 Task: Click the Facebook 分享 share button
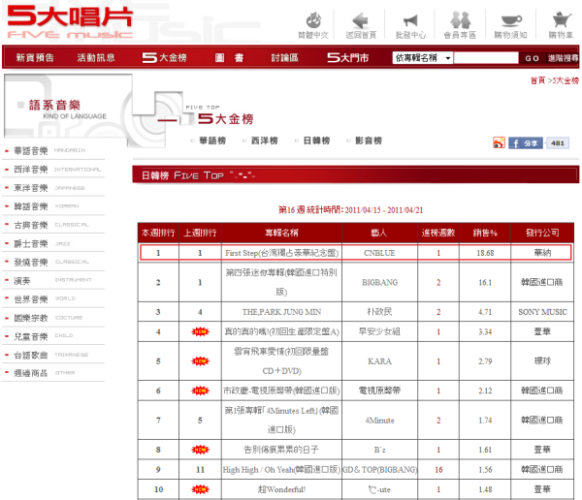pos(526,143)
